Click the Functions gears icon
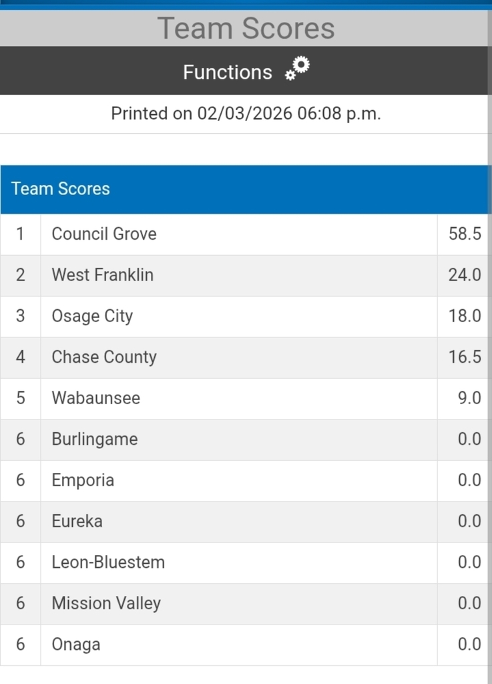 click(x=298, y=68)
